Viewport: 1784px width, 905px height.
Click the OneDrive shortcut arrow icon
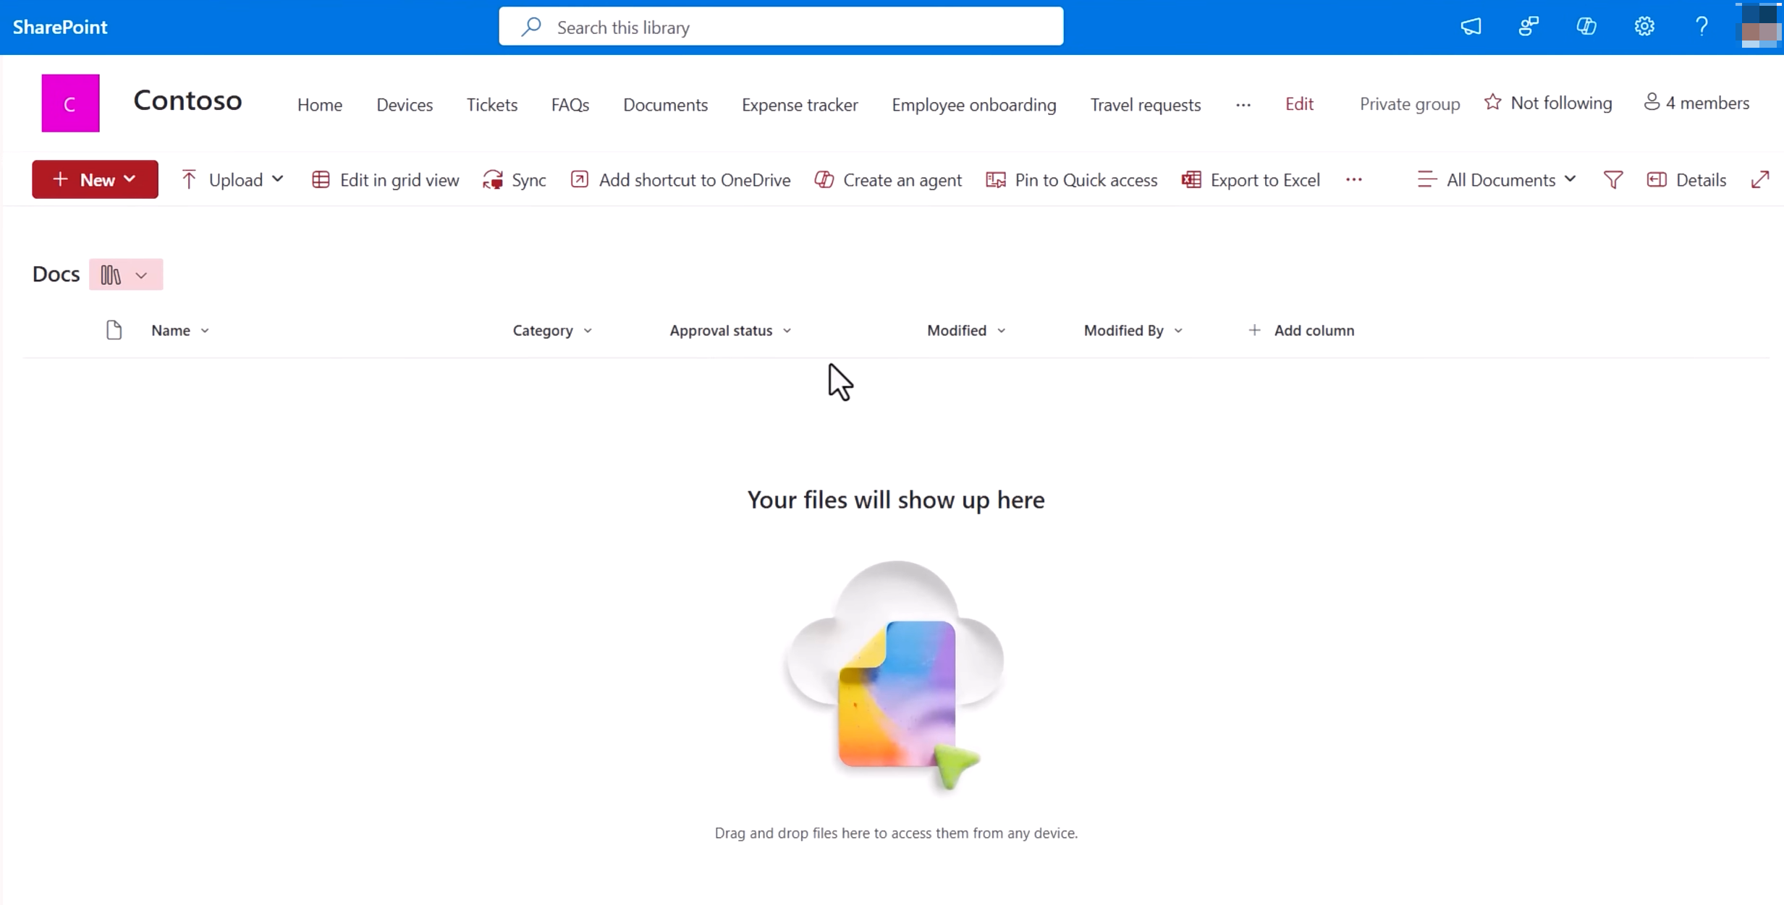[579, 179]
